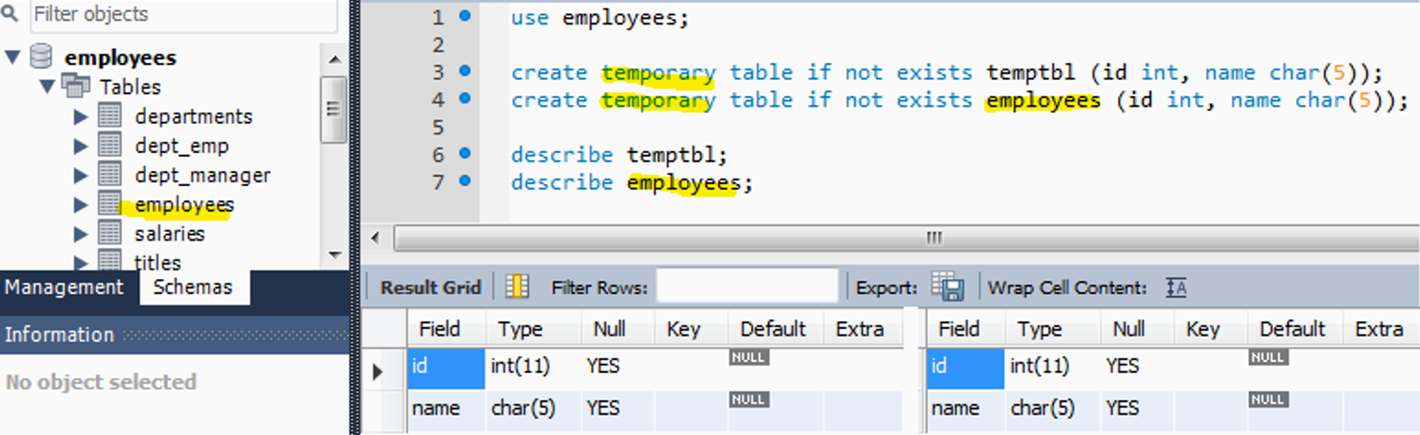This screenshot has width=1420, height=435.
Task: Click the Default column header in the left result
Action: 774,329
